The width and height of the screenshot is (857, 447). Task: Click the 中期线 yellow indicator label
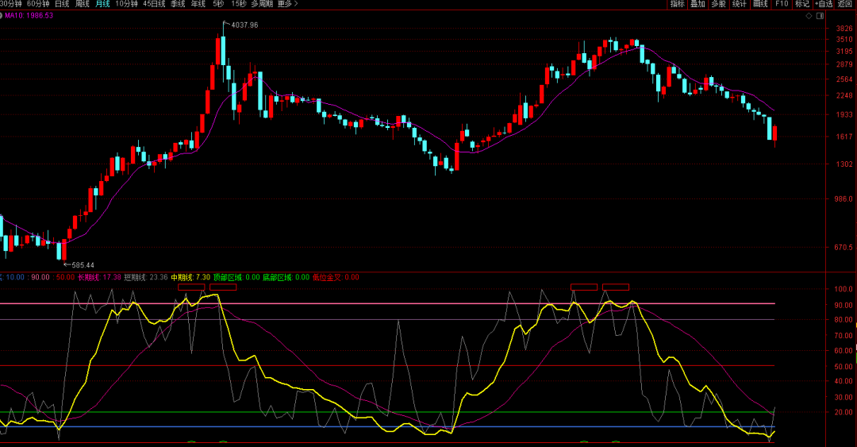pos(183,277)
